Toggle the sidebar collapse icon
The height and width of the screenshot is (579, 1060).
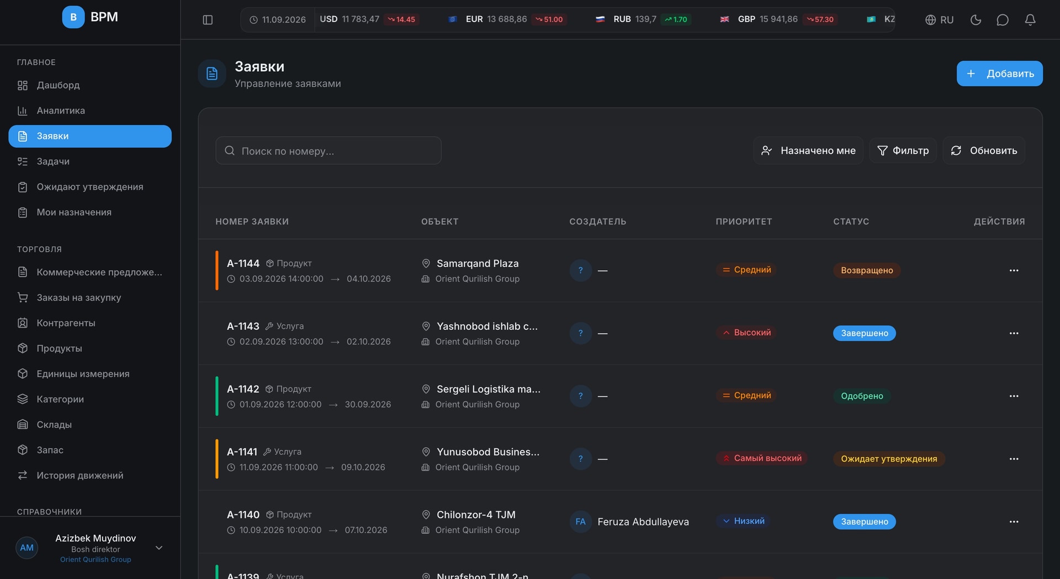coord(208,20)
